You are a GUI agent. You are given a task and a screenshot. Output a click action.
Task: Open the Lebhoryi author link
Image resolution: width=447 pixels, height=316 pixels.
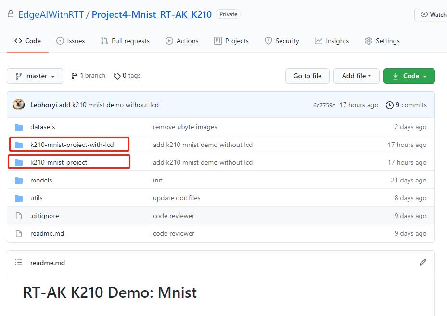(x=44, y=105)
